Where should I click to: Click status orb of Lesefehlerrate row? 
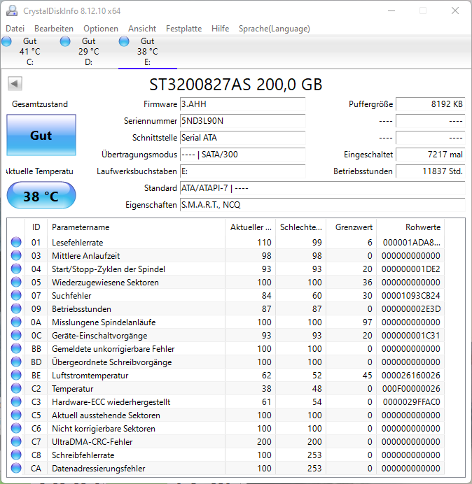[16, 242]
